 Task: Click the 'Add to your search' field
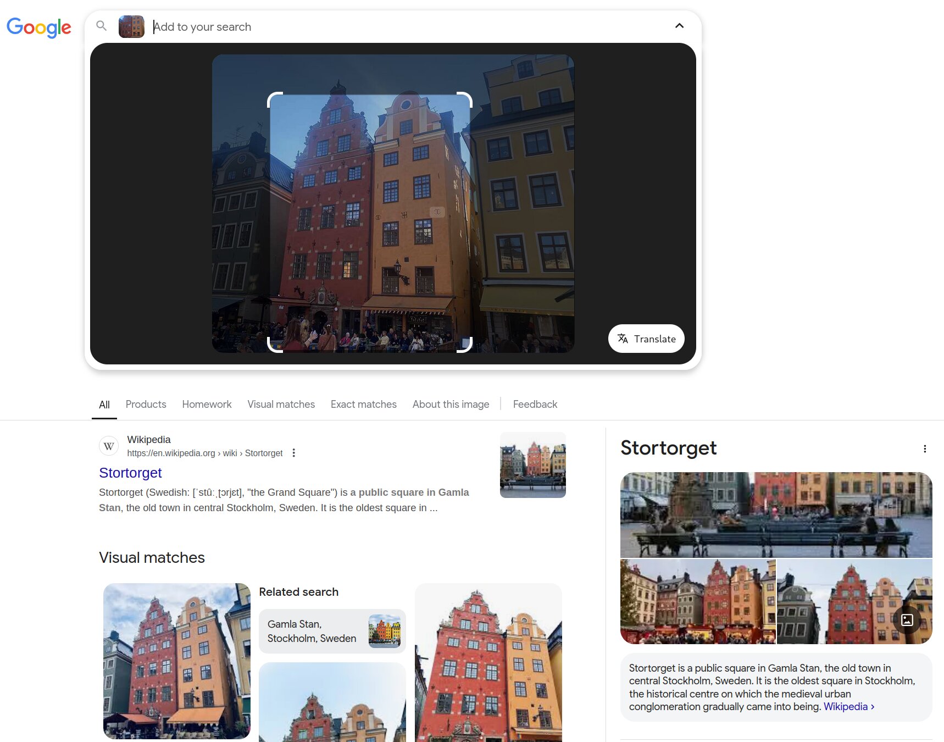point(385,26)
